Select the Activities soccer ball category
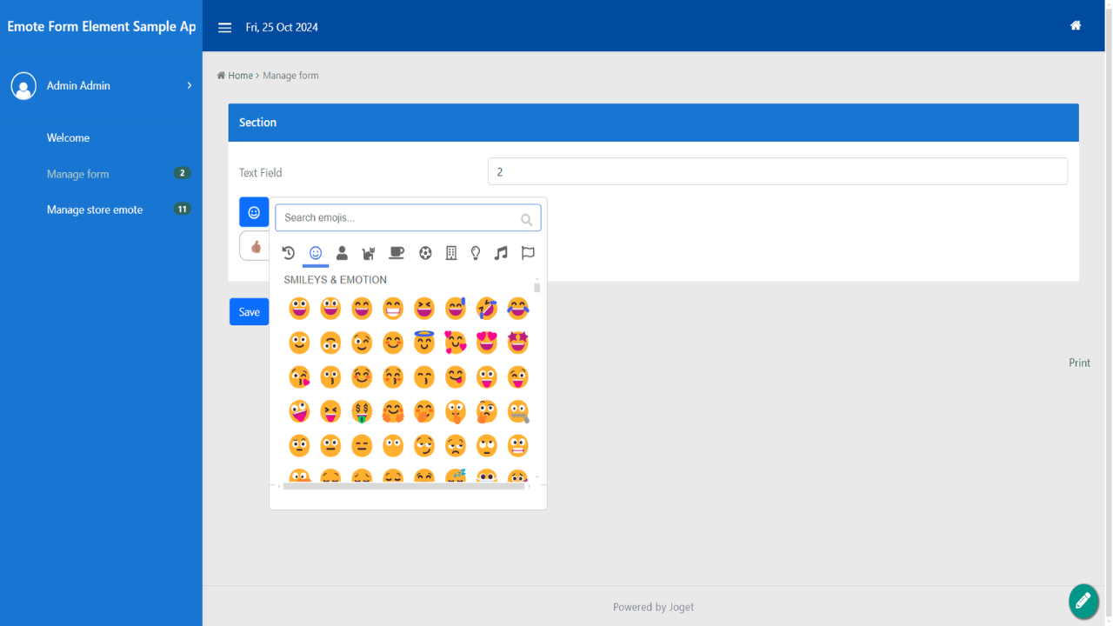Screen dimensions: 1113x626 click(425, 253)
